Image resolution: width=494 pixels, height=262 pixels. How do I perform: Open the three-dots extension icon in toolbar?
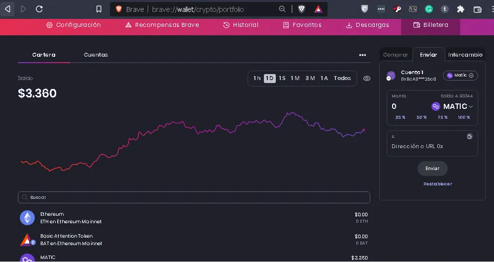(381, 9)
